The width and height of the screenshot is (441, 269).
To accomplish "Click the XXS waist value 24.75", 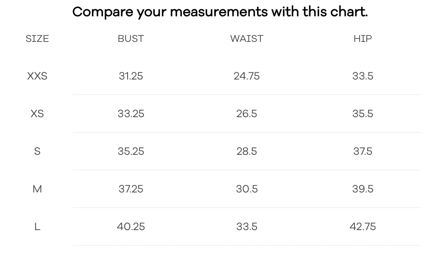I will (246, 76).
